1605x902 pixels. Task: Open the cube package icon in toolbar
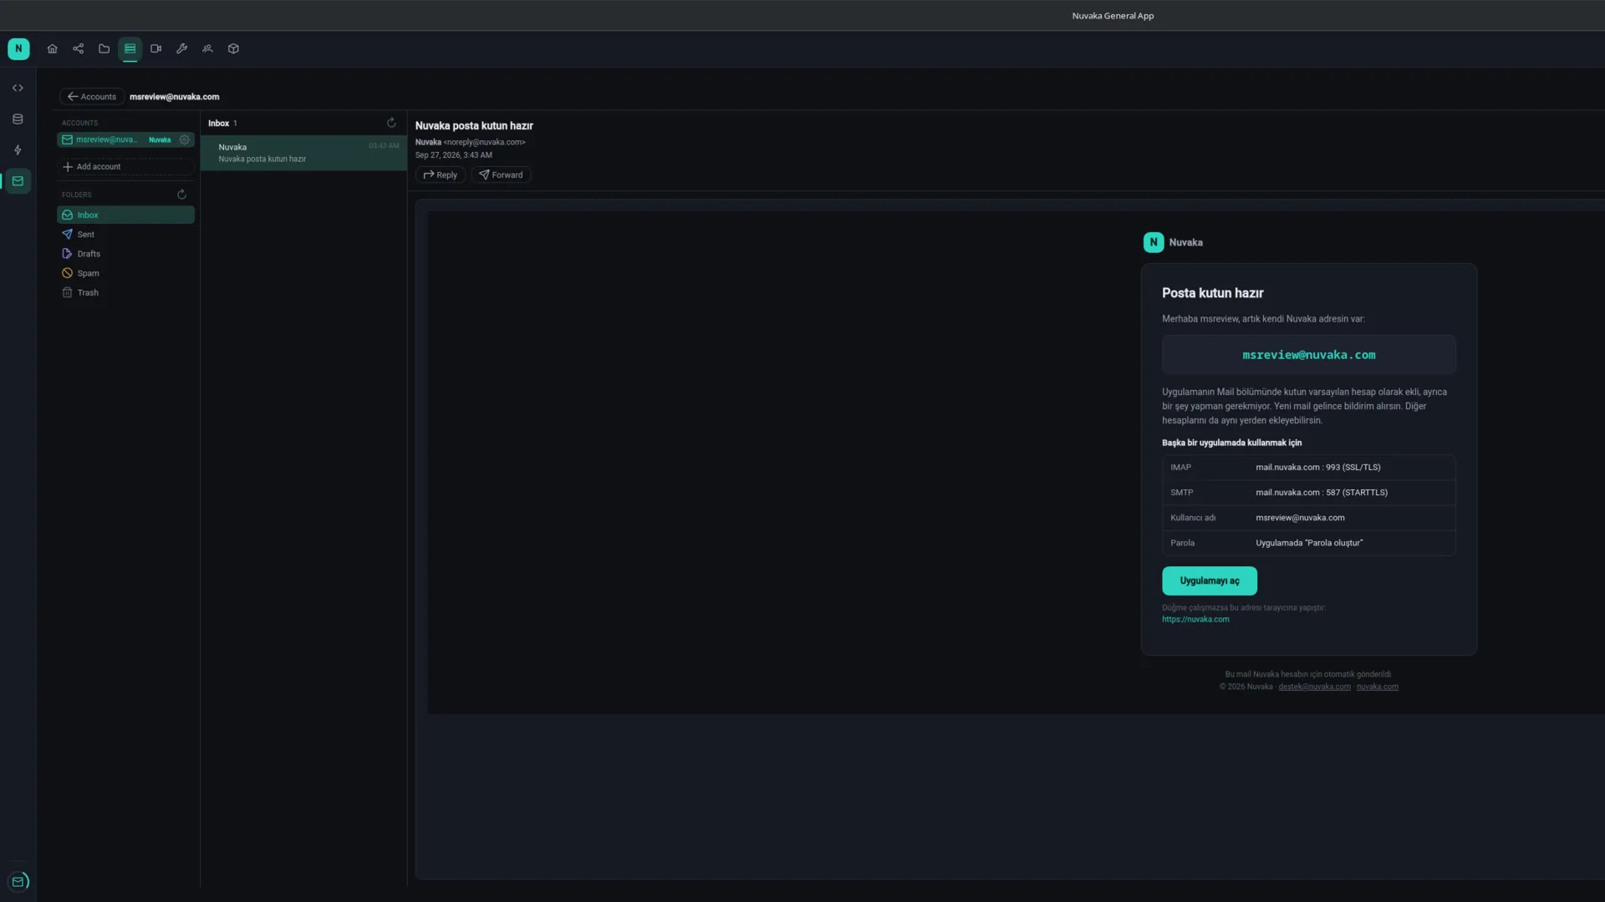[x=233, y=48]
